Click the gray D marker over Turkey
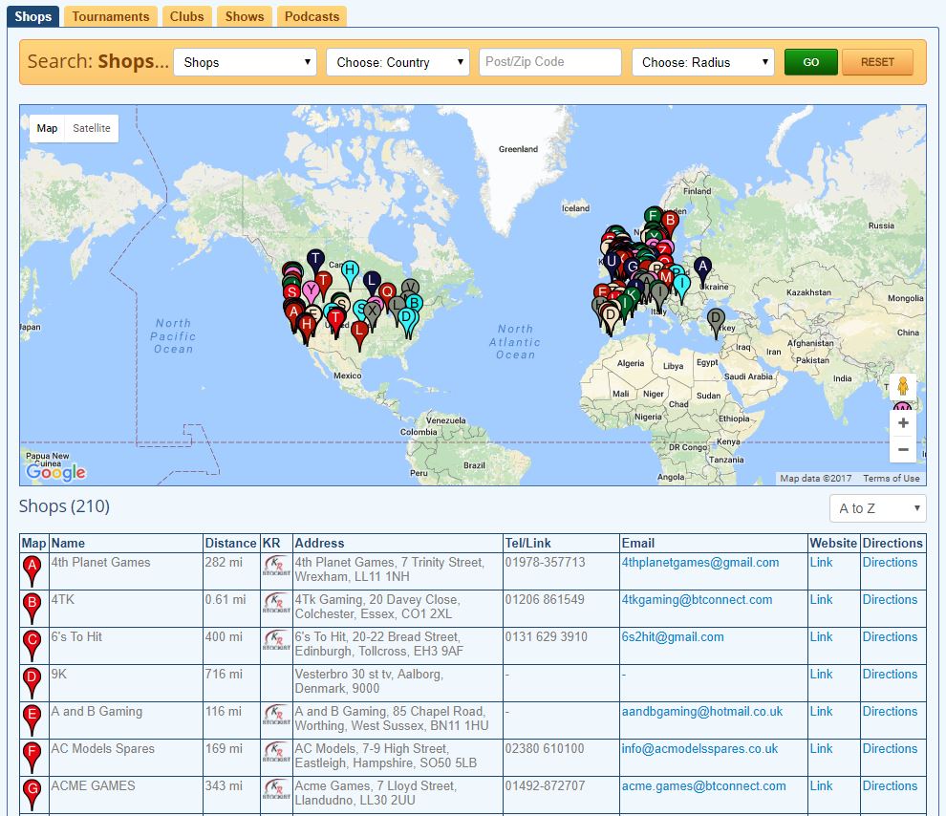The width and height of the screenshot is (946, 816). tap(715, 320)
